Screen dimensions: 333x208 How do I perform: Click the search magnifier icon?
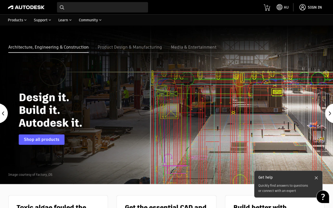click(62, 7)
